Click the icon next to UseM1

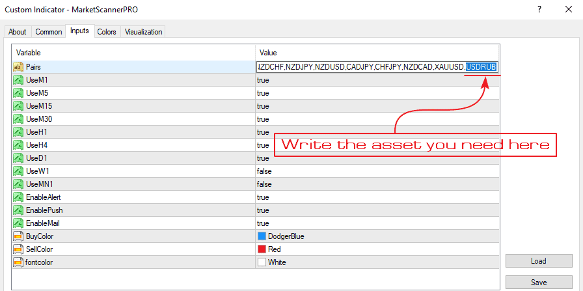18,80
